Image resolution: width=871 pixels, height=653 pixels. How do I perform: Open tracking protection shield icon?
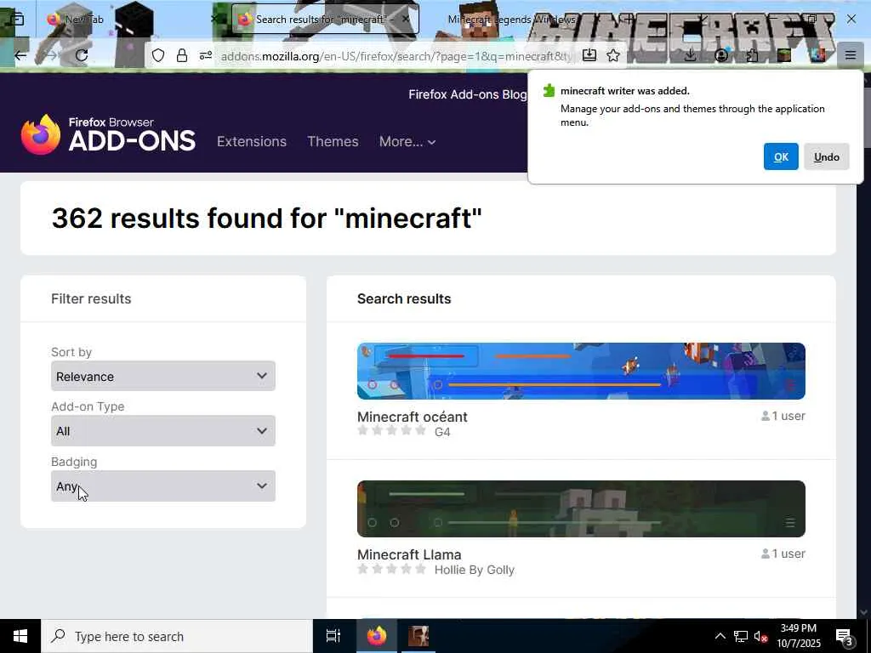[158, 55]
